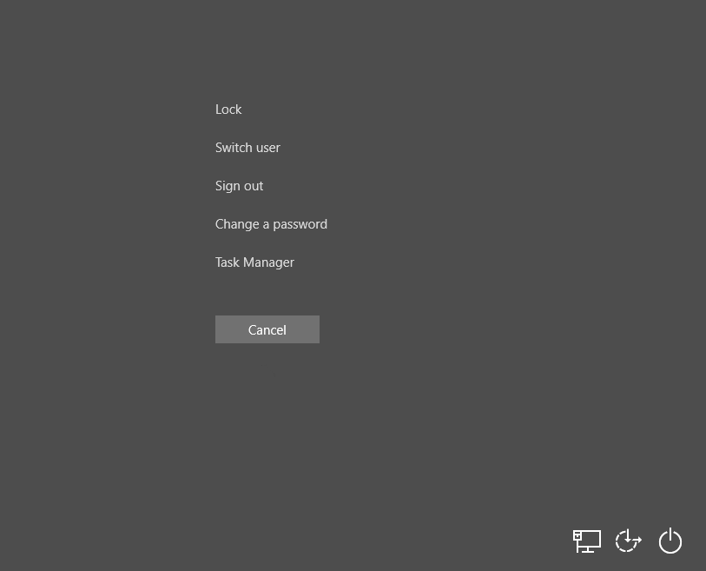
Task: Click the Cancel button
Action: [267, 329]
